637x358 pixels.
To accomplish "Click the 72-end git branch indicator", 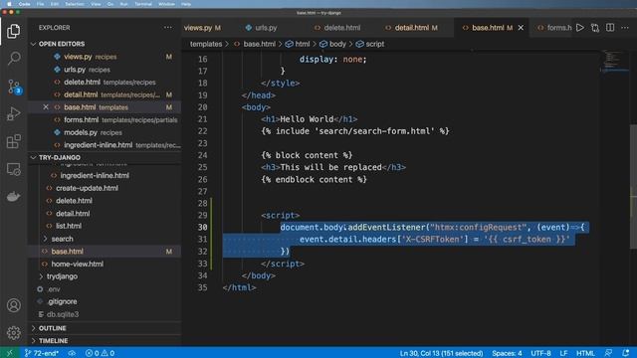I will point(42,353).
